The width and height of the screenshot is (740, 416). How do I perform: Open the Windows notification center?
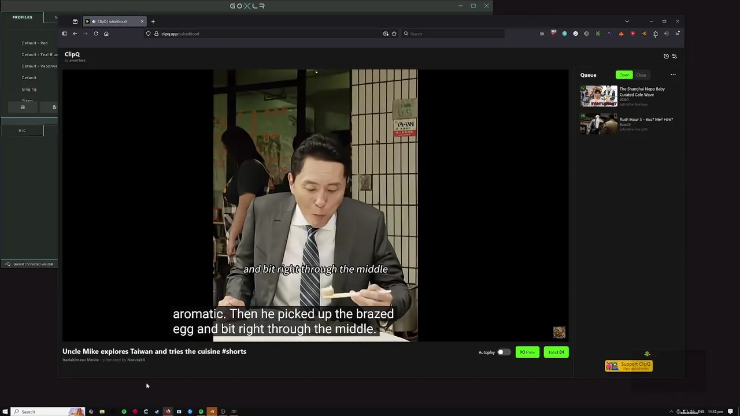(x=731, y=411)
